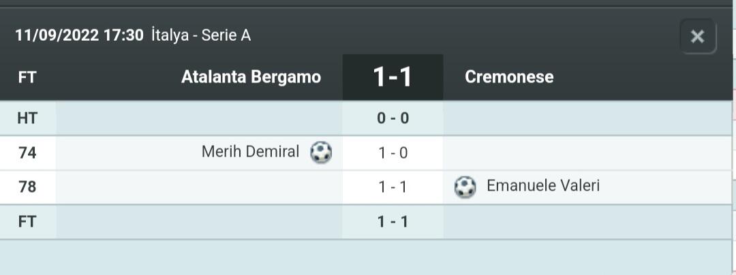
Task: Click the full-time 1 - 1 score in bottom row
Action: click(393, 222)
